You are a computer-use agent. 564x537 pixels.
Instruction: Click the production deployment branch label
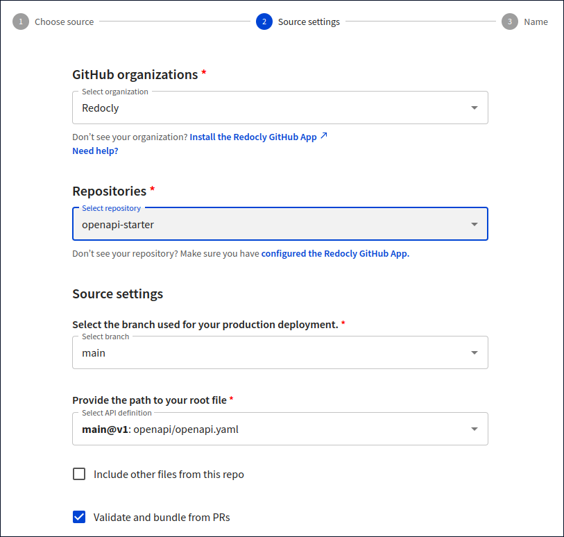pyautogui.click(x=205, y=325)
